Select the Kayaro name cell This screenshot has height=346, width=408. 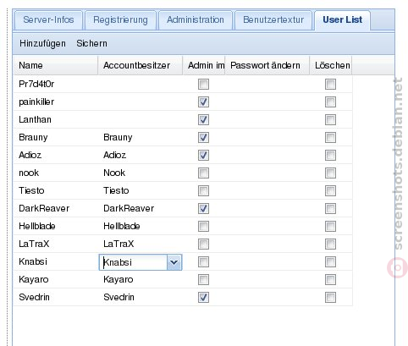55,279
